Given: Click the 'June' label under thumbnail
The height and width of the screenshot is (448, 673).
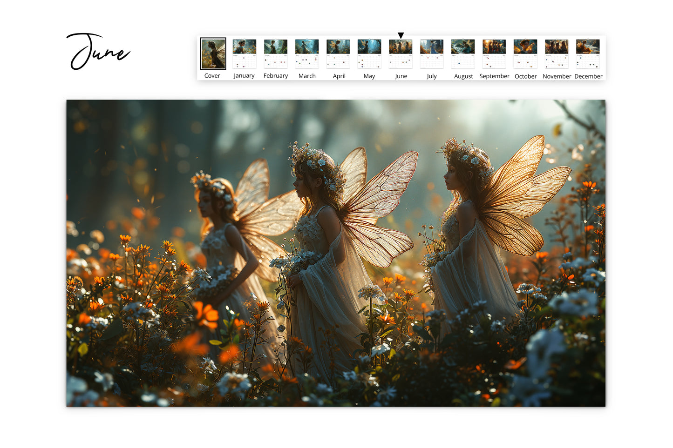Looking at the screenshot, I should tap(401, 76).
